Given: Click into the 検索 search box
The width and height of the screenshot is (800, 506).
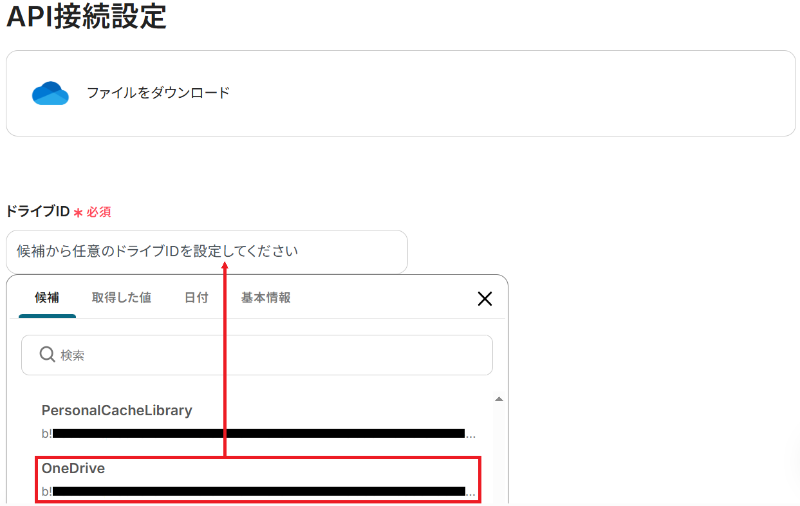Looking at the screenshot, I should point(270,355).
